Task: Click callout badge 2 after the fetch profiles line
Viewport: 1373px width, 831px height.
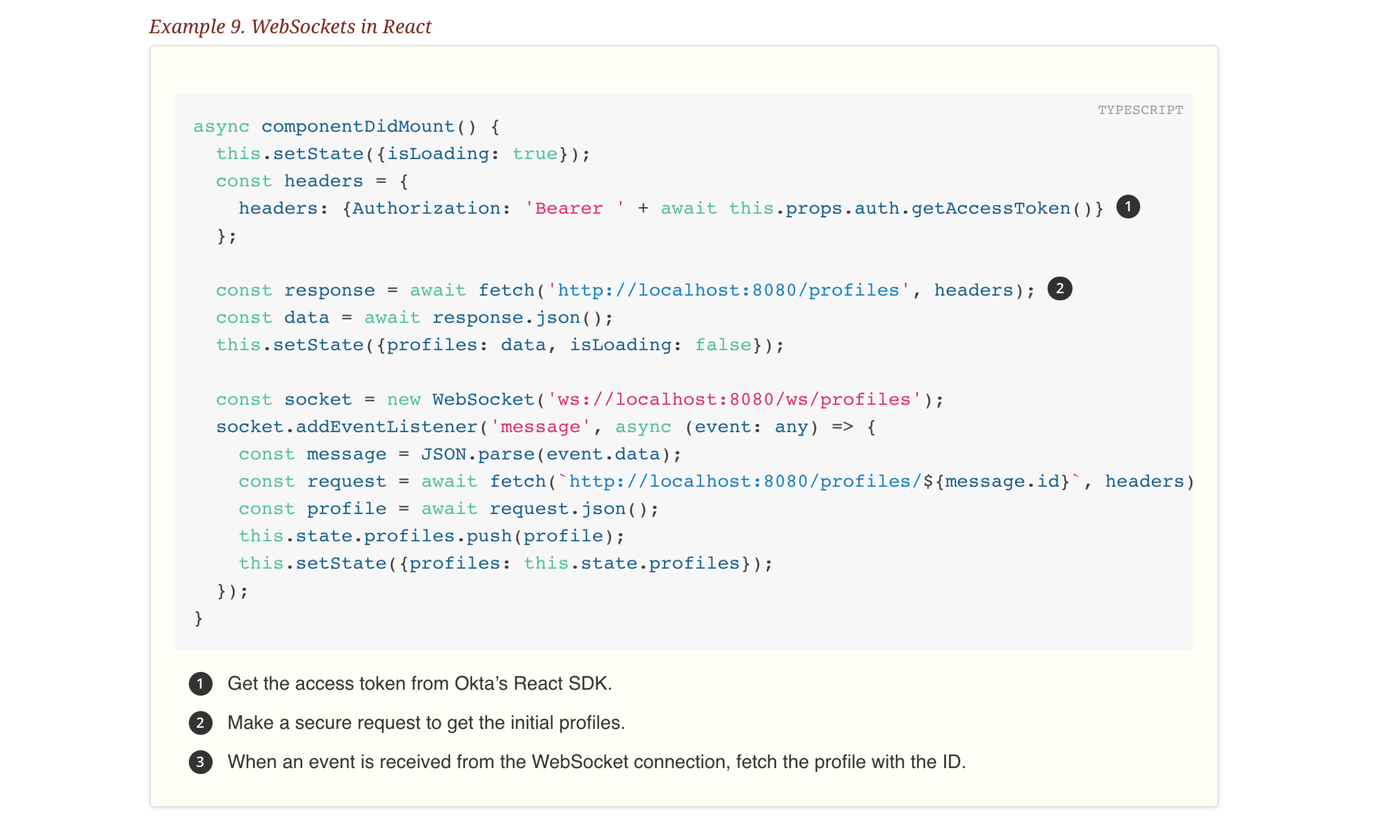Action: click(1059, 289)
